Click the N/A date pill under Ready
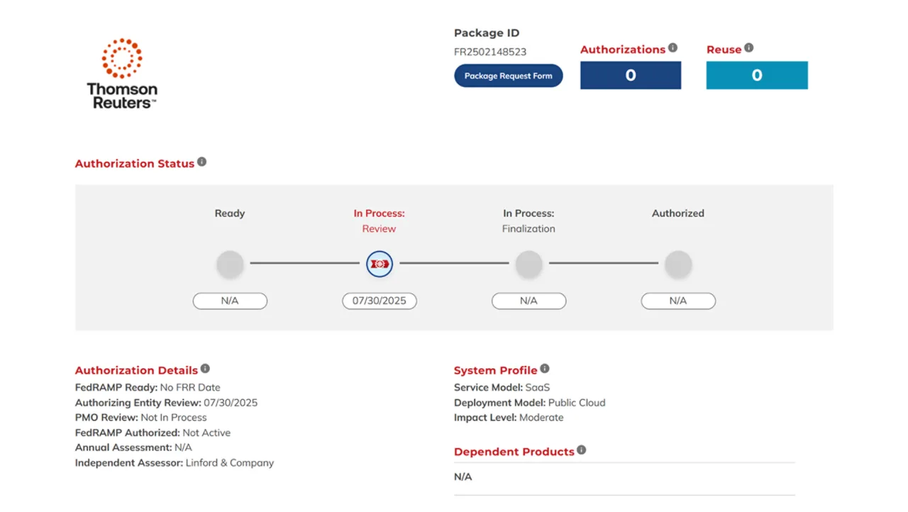Screen dimensions: 908x512 (230, 301)
